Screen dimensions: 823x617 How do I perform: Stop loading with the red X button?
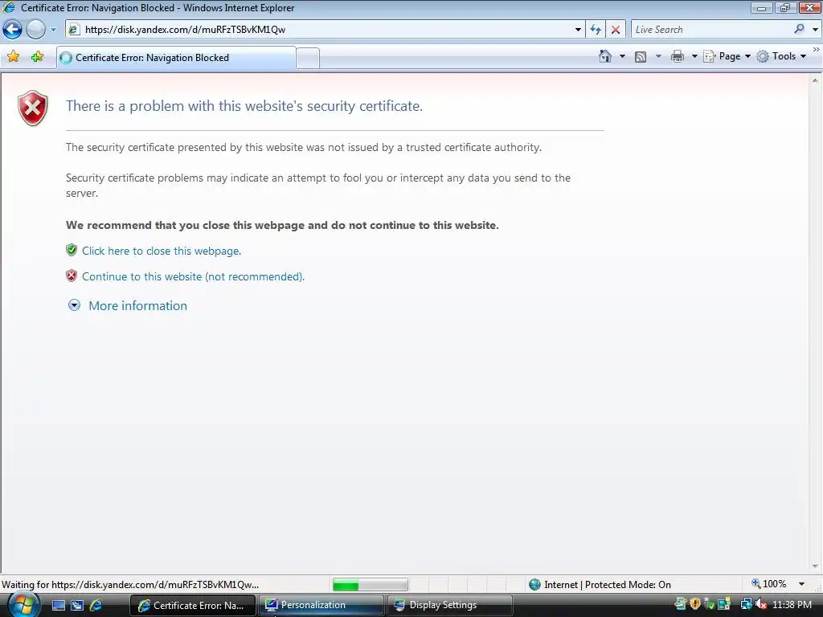tap(615, 30)
